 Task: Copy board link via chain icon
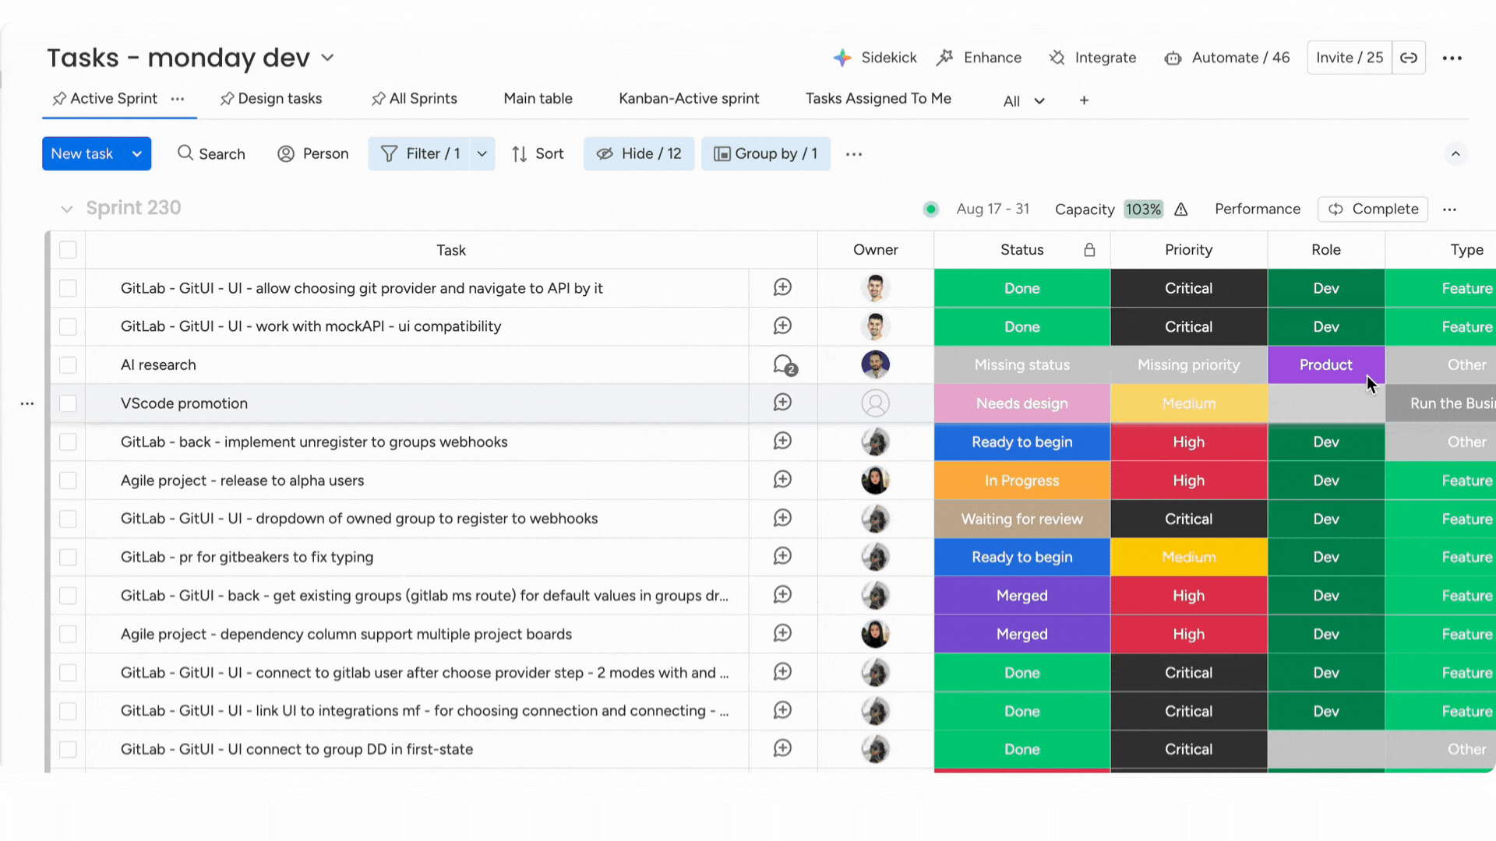[1409, 58]
